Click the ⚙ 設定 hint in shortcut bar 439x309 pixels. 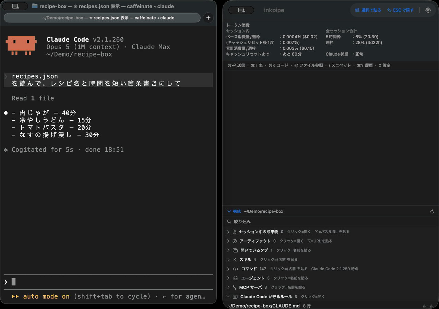(x=384, y=65)
